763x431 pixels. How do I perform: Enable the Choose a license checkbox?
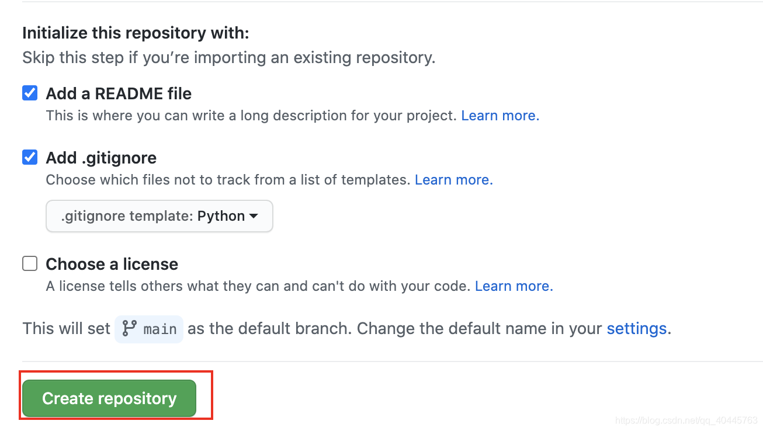(30, 264)
